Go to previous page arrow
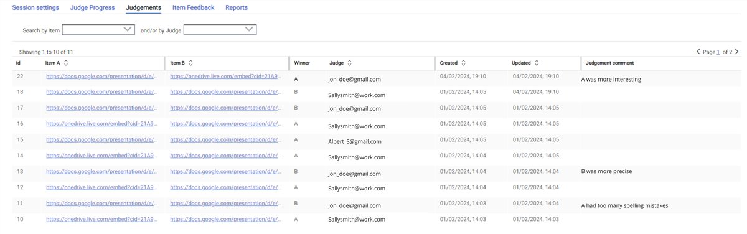The image size is (747, 234). [x=698, y=52]
